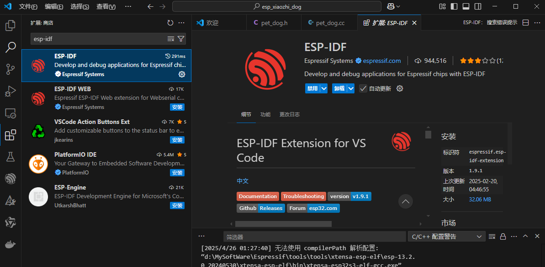Clear extension search results
The height and width of the screenshot is (267, 545).
(171, 39)
